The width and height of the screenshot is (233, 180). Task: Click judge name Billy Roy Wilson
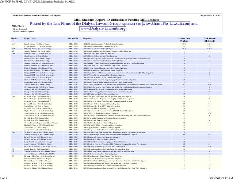[x=30, y=49]
